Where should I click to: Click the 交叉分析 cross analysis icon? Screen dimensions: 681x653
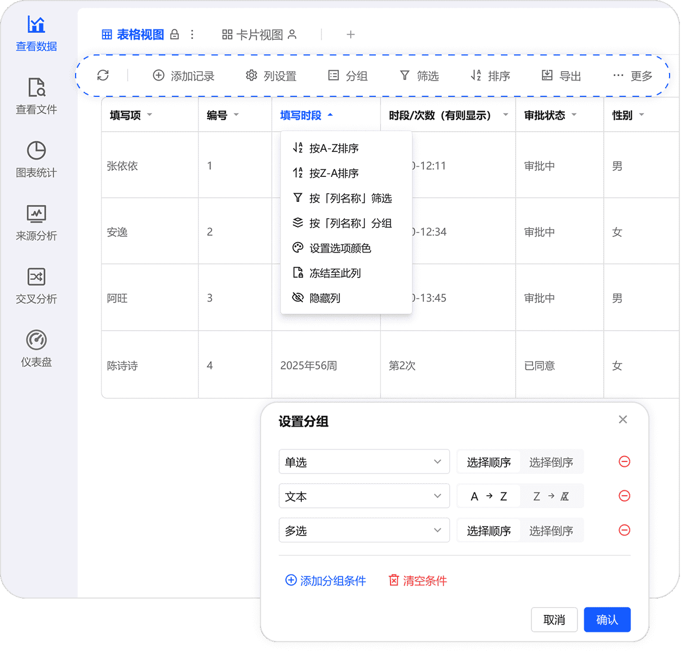[36, 277]
